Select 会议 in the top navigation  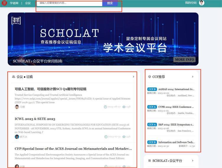tap(28, 3)
